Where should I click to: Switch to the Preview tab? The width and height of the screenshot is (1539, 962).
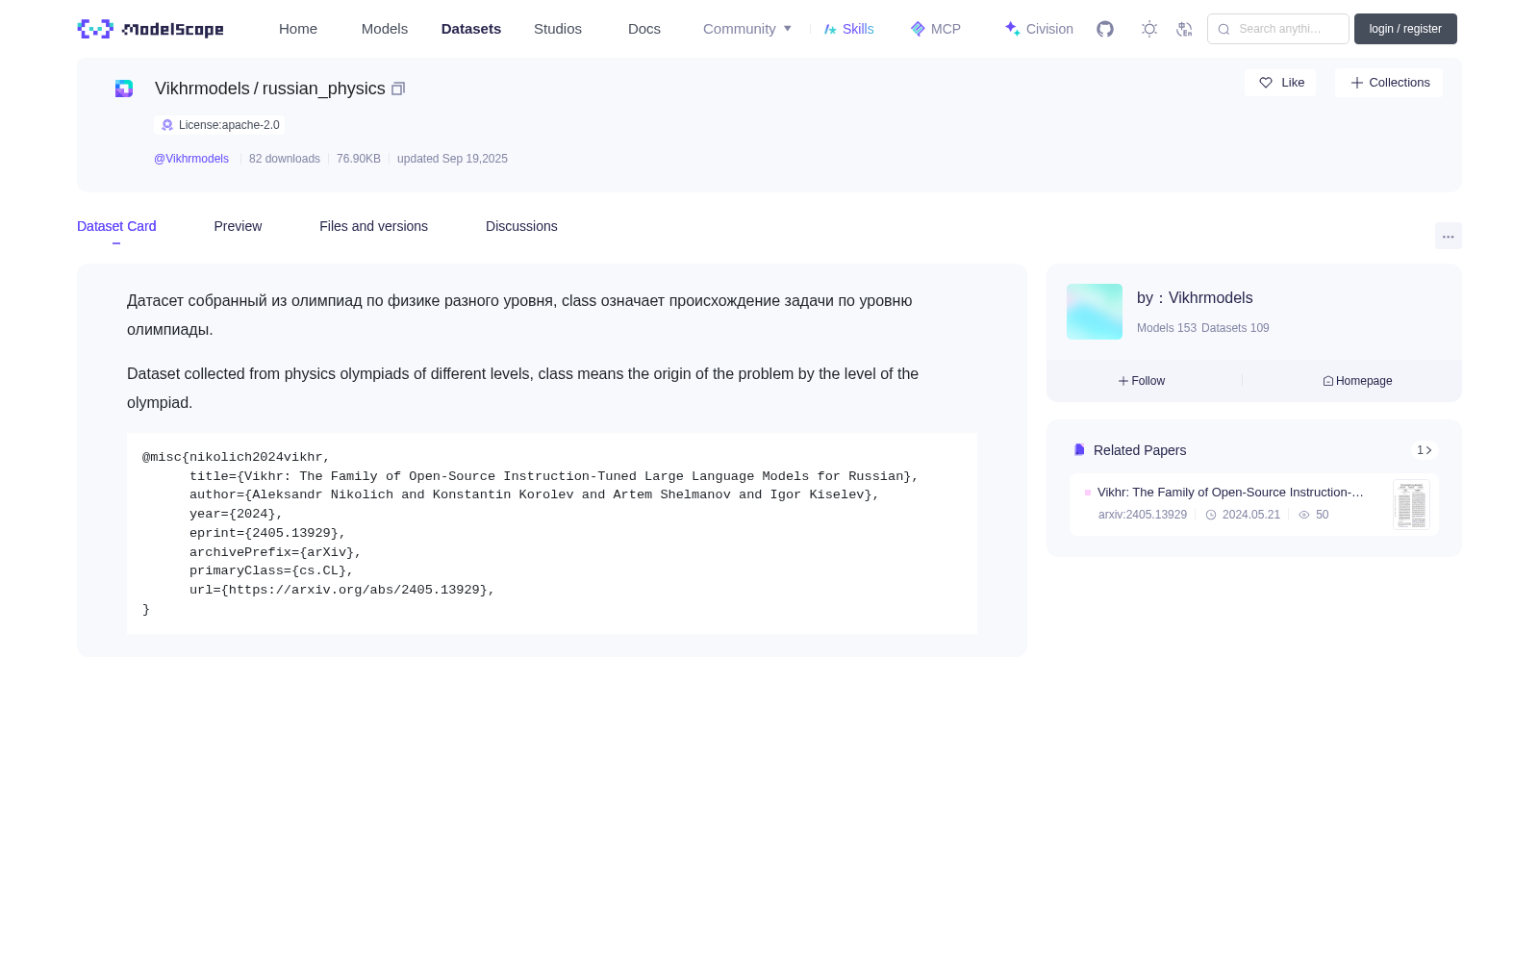click(238, 226)
